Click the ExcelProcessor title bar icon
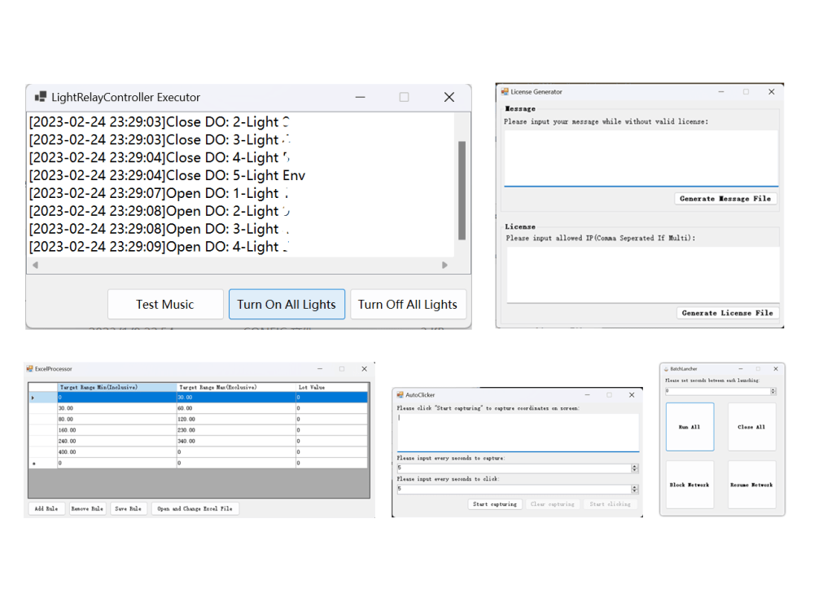This screenshot has width=814, height=611. click(29, 368)
